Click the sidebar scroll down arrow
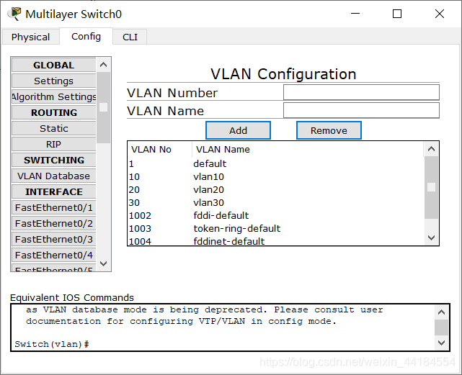 [103, 263]
